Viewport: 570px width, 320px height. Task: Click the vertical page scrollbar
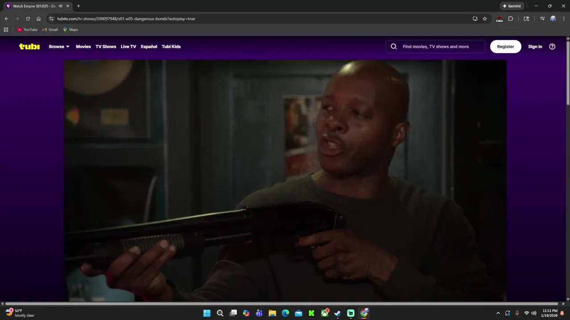(x=568, y=73)
